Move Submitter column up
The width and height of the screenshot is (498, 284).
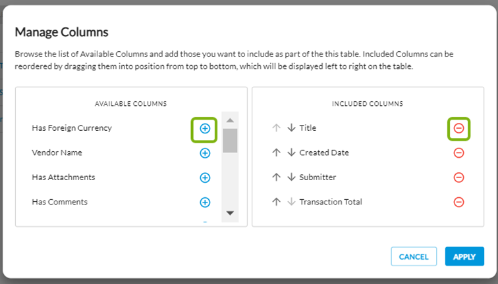(x=277, y=177)
